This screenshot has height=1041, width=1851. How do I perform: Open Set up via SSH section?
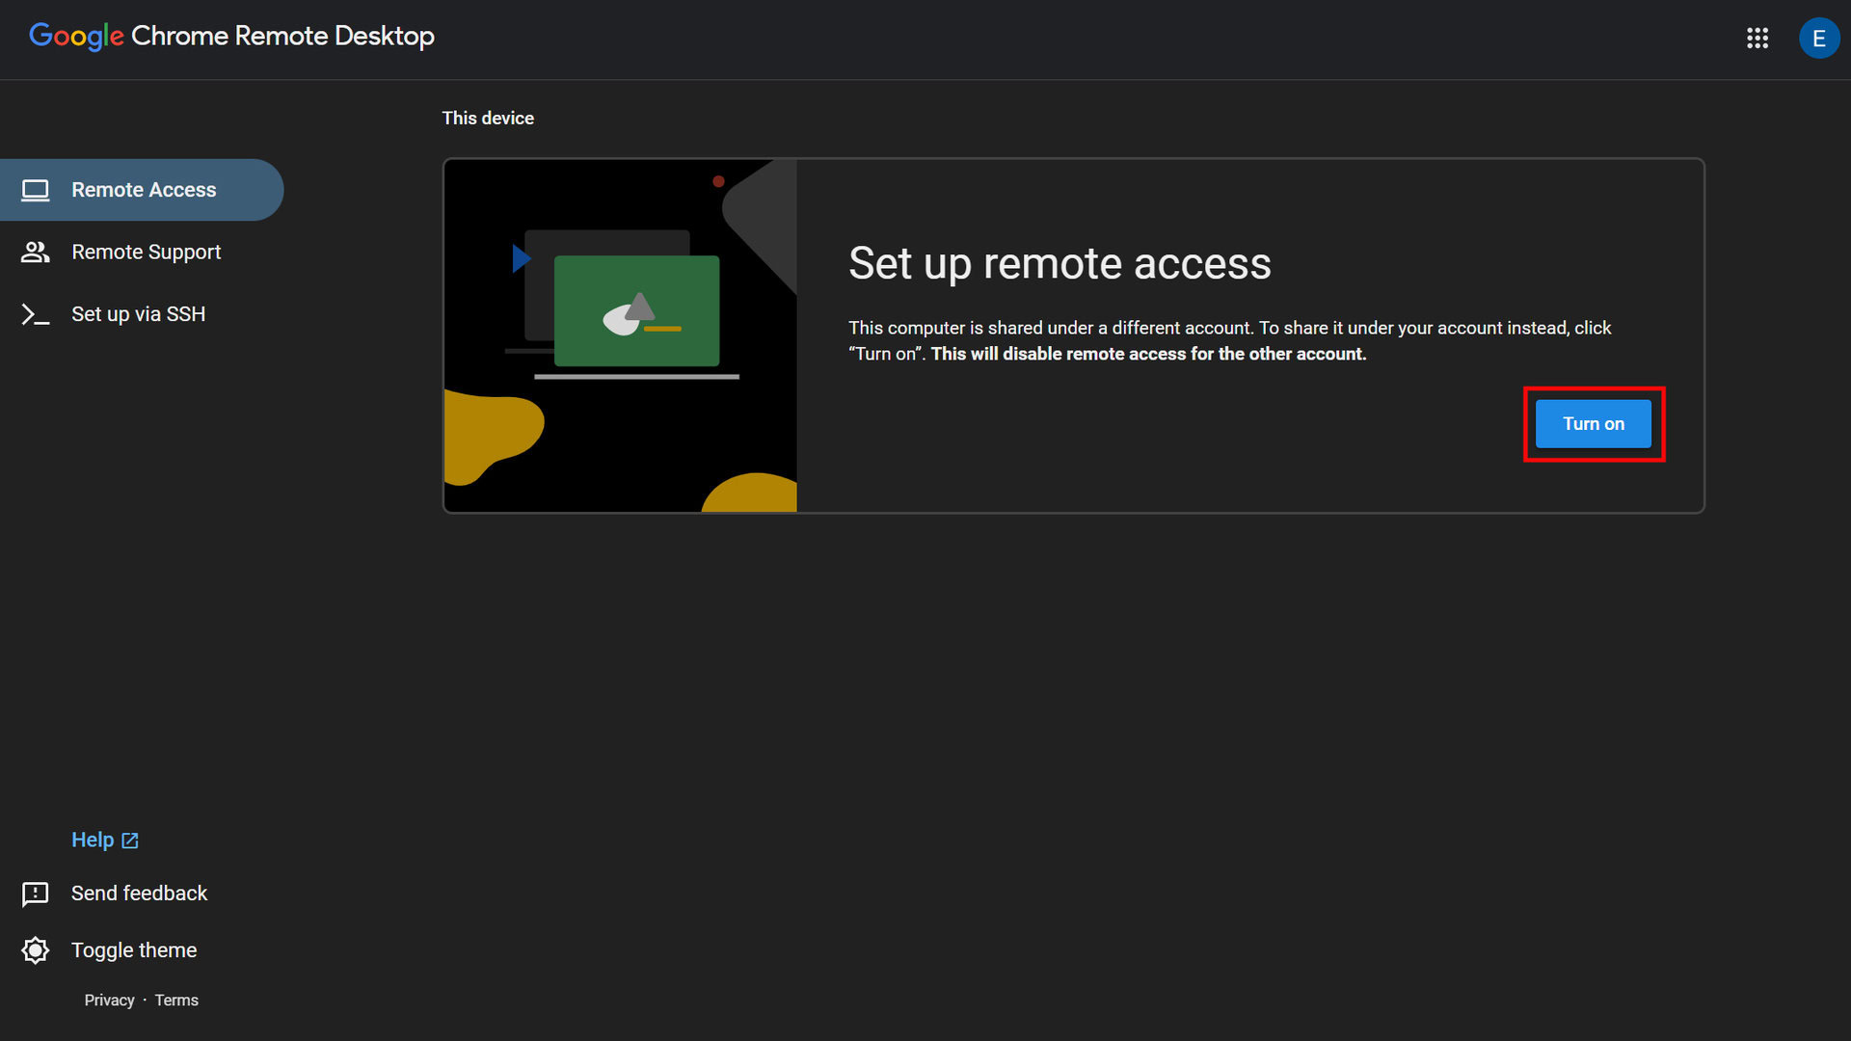tap(138, 314)
